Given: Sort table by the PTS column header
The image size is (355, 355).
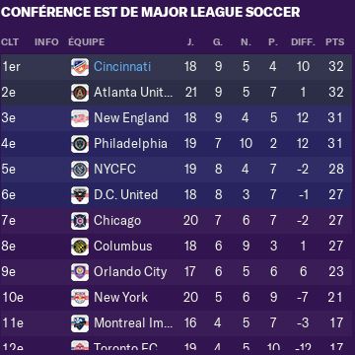Looking at the screenshot, I should pyautogui.click(x=335, y=42).
